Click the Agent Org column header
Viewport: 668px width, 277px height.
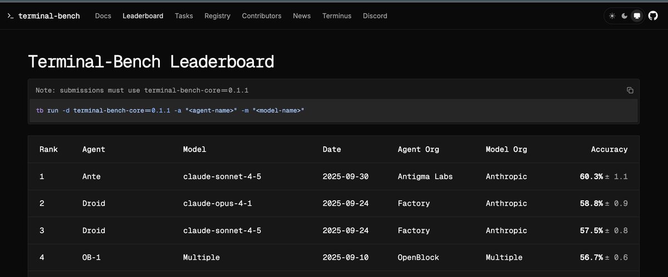tap(419, 149)
